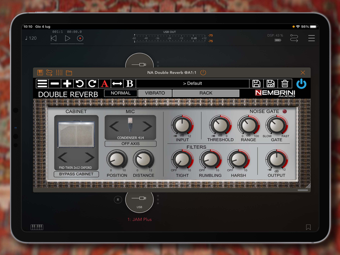Click the noise gate RANGE knob

click(249, 125)
